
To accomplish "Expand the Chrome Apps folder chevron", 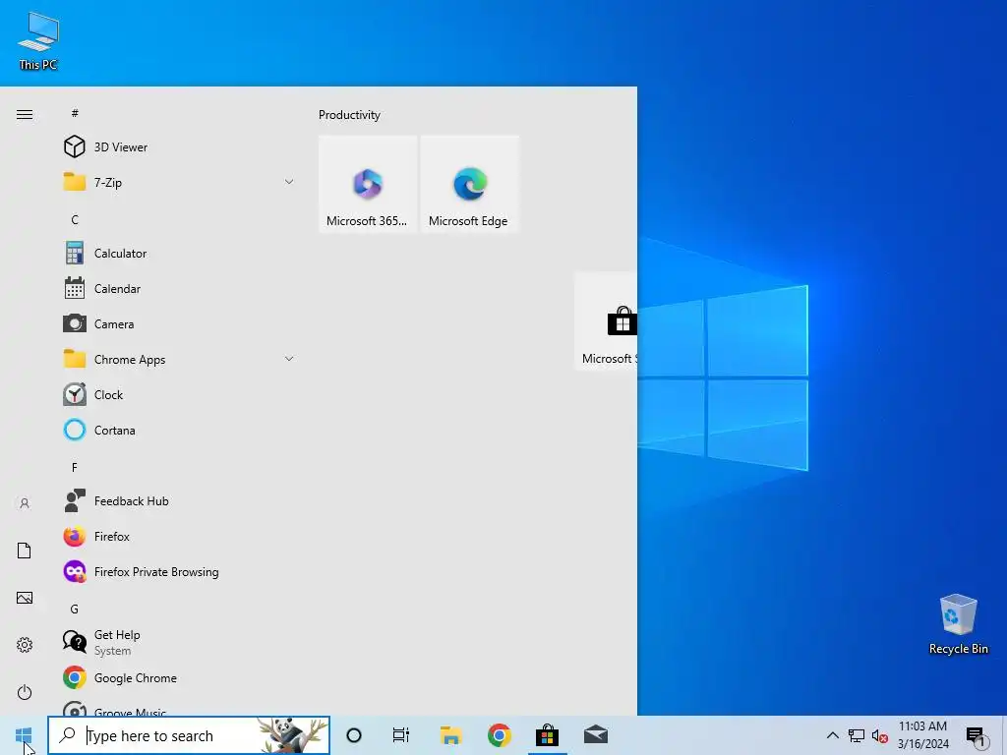I will click(289, 359).
